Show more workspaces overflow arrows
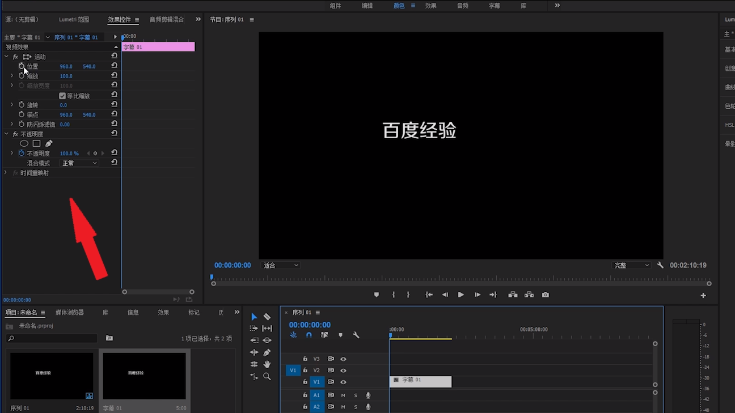The image size is (735, 413). [557, 6]
